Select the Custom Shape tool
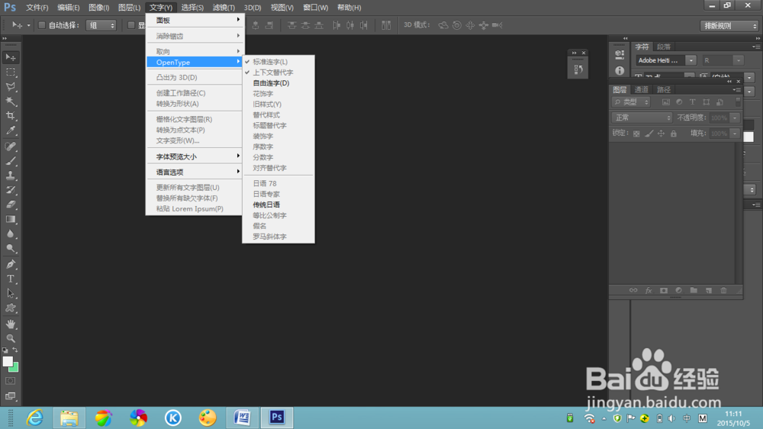The image size is (763, 429). [x=11, y=308]
